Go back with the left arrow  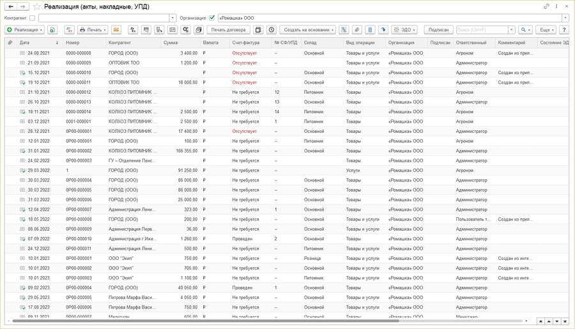[x=11, y=6]
